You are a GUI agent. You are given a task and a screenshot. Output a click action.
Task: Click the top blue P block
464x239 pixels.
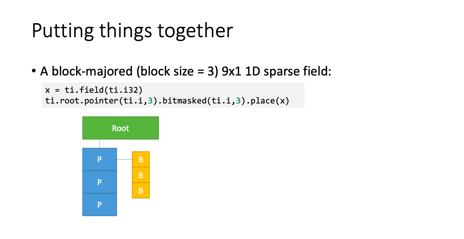(x=99, y=159)
